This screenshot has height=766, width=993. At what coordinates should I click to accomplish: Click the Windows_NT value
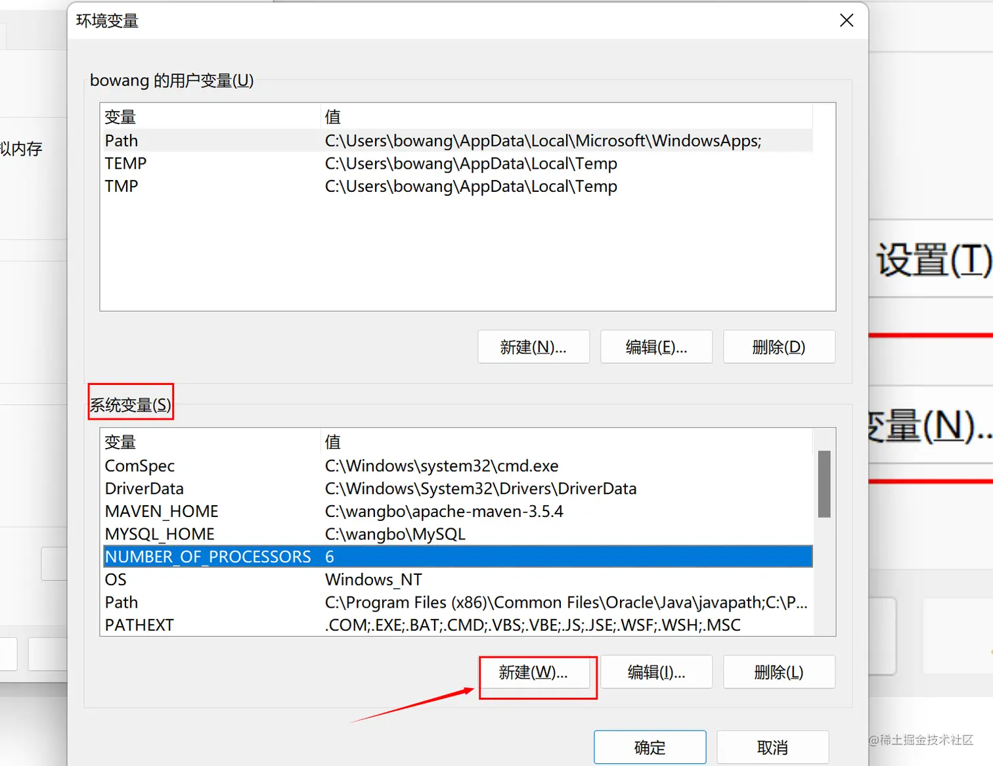[374, 579]
